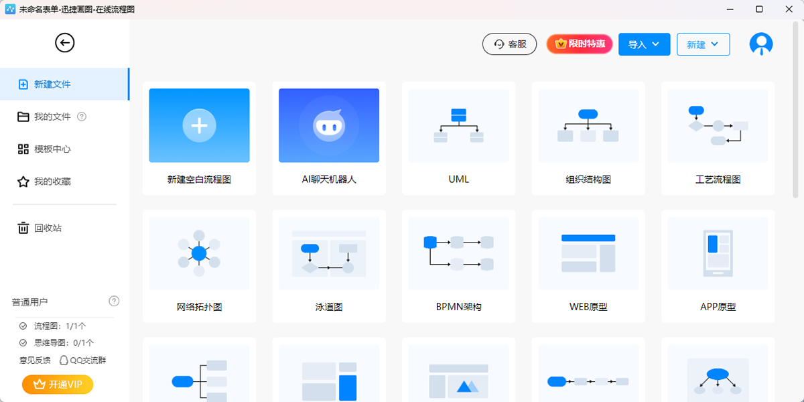Click the 我的收藏 star icon
The width and height of the screenshot is (804, 402).
[23, 182]
